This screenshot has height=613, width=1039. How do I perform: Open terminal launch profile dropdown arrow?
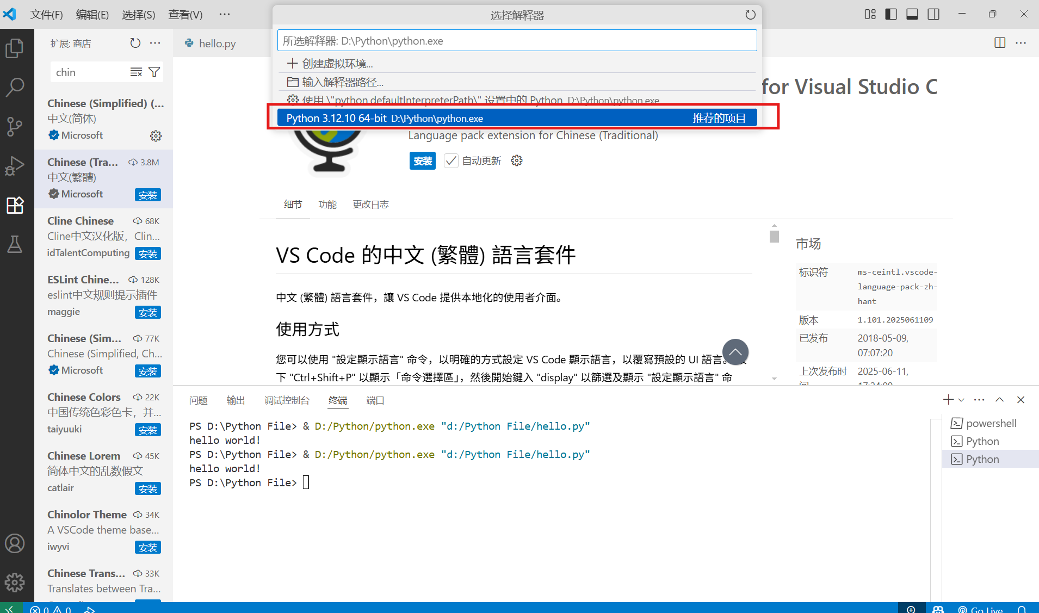[961, 400]
